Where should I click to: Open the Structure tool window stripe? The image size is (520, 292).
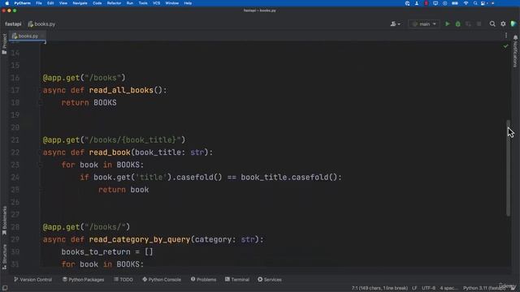click(4, 257)
